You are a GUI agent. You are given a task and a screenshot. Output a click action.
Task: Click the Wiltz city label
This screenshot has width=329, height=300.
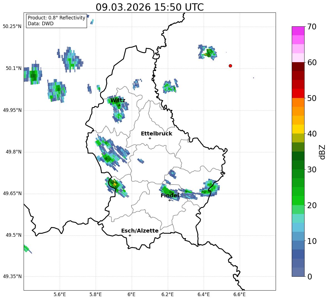tap(118, 100)
